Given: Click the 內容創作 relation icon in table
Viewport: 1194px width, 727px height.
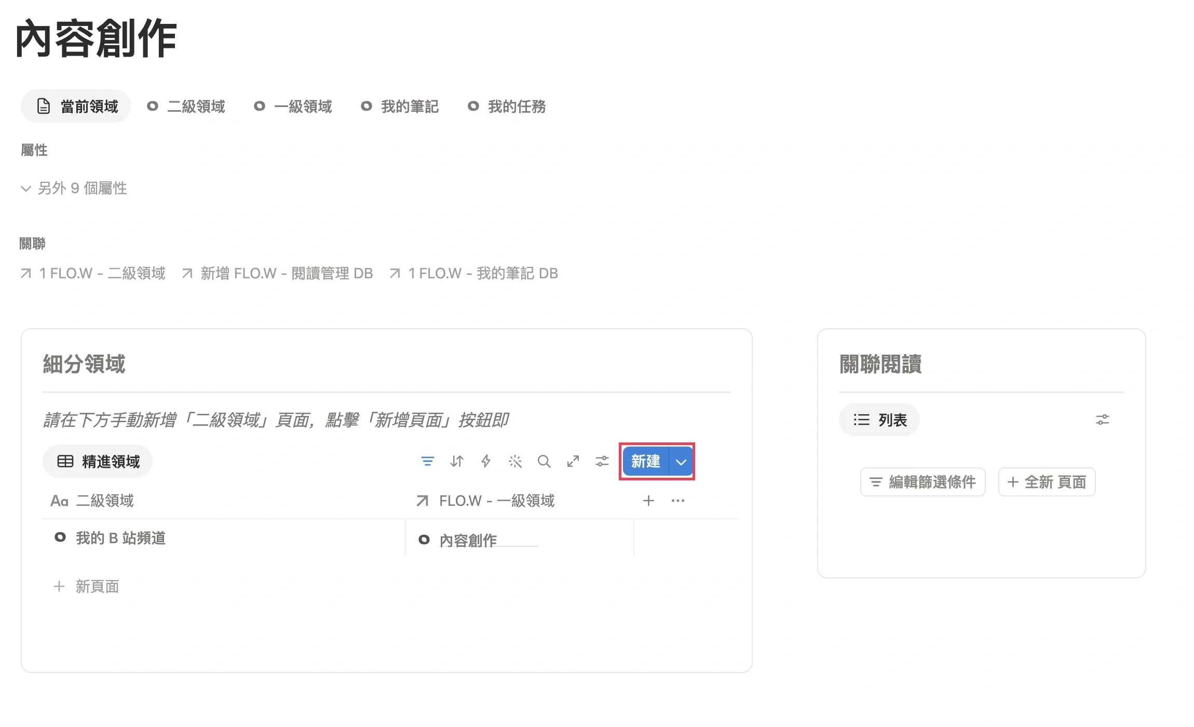Looking at the screenshot, I should (424, 540).
